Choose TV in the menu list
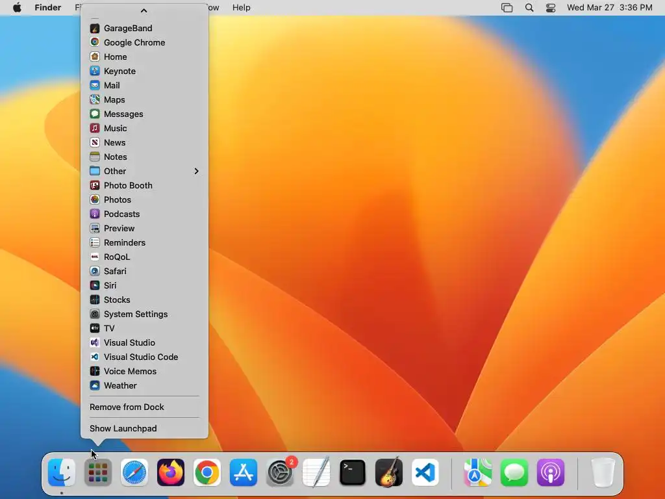 point(144,328)
